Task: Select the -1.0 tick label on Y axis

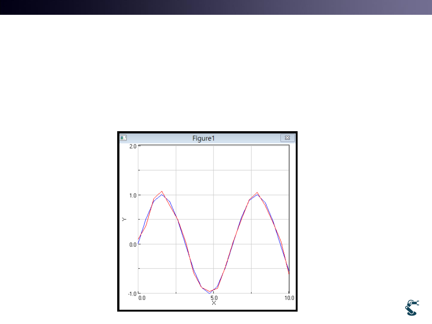Action: point(132,294)
